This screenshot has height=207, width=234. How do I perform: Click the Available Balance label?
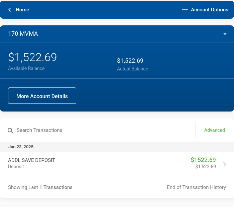26,68
